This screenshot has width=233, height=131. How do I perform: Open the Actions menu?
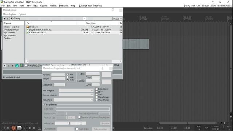53,5
